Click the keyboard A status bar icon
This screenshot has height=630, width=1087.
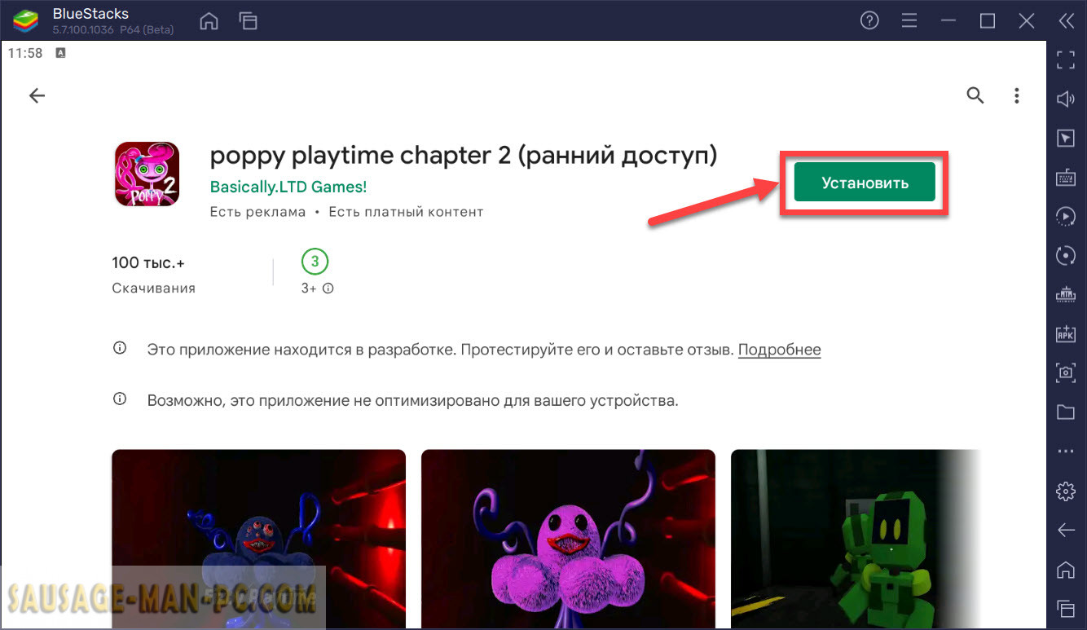point(60,53)
